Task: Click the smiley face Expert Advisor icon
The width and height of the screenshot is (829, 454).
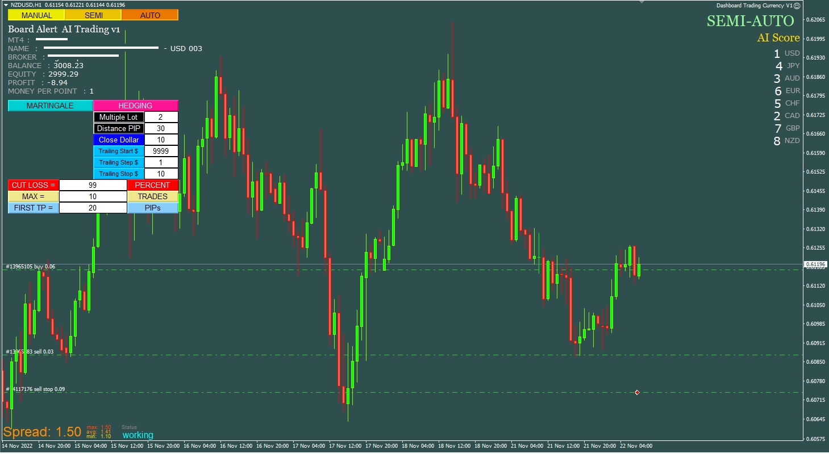Action: pyautogui.click(x=797, y=5)
